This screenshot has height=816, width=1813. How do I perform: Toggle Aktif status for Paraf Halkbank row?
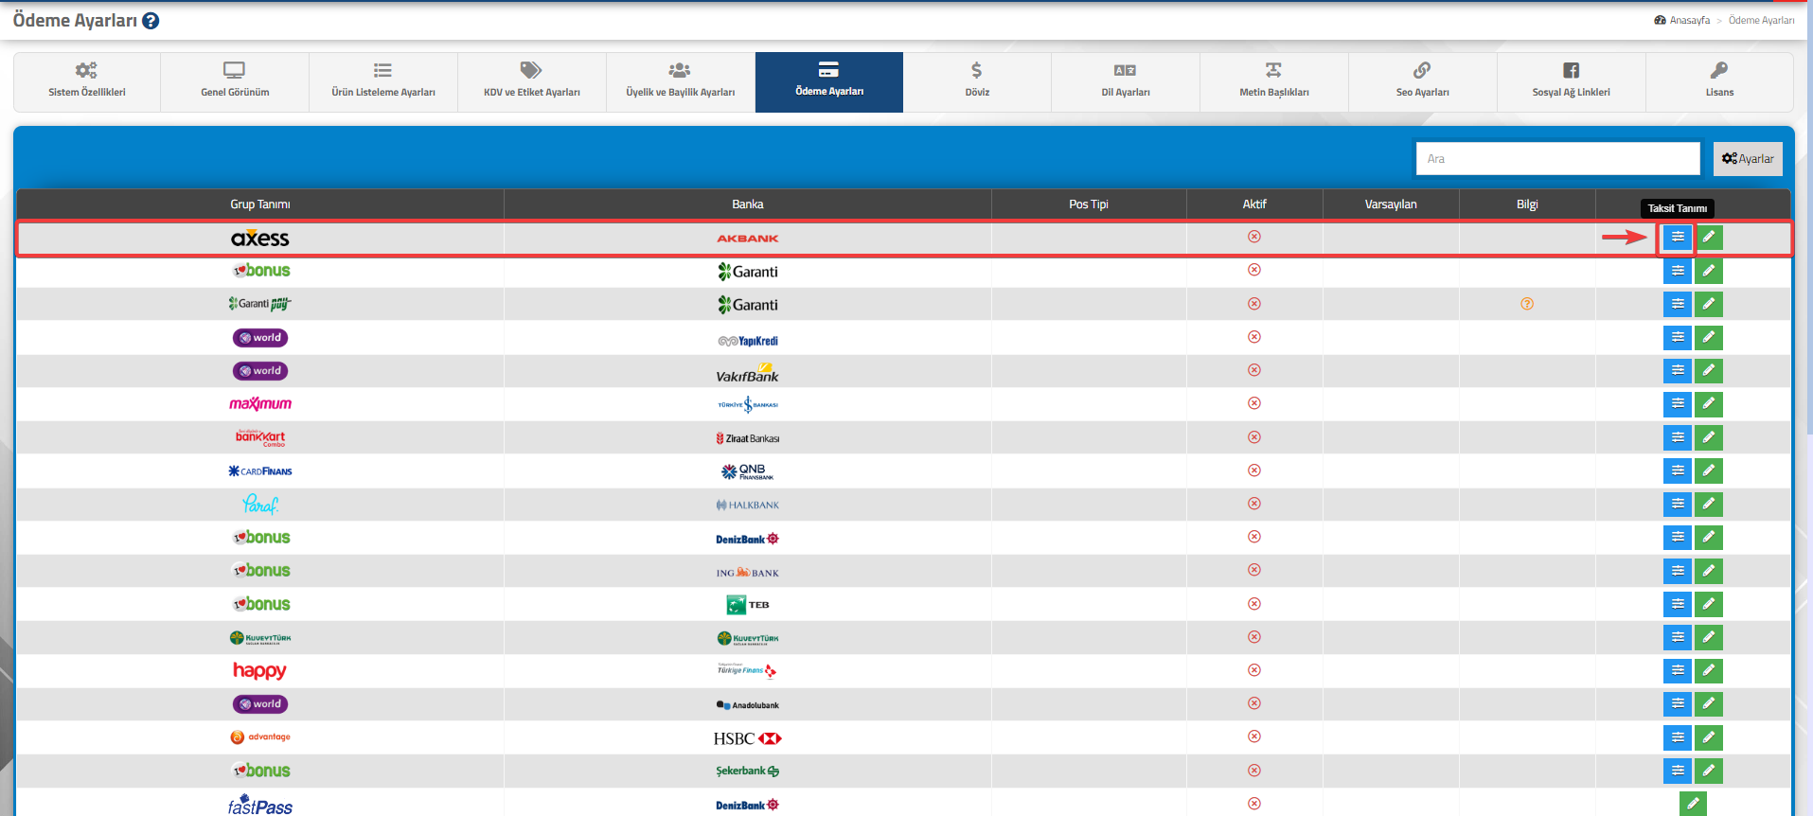1254,504
